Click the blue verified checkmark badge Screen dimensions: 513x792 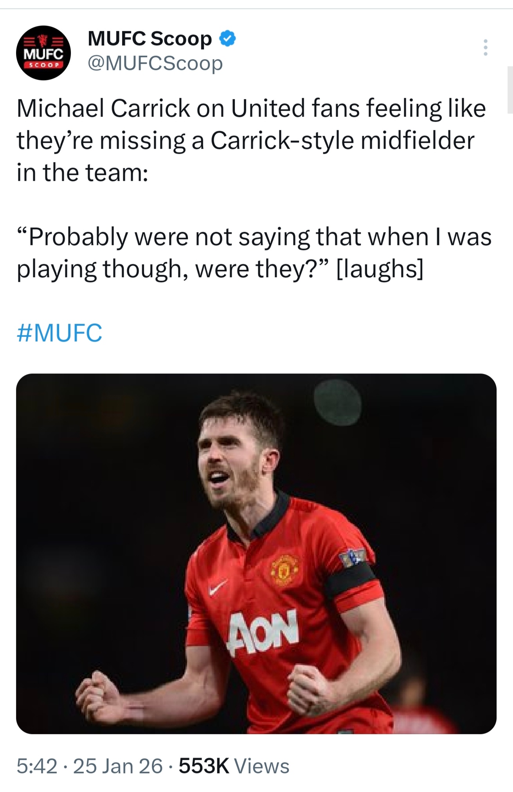pyautogui.click(x=228, y=39)
